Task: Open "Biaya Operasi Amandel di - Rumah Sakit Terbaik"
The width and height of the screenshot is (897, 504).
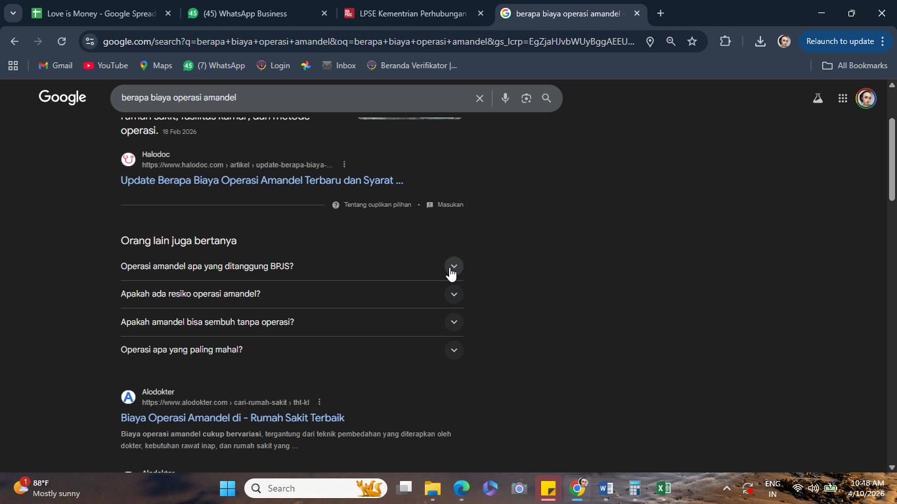Action: coord(232,418)
